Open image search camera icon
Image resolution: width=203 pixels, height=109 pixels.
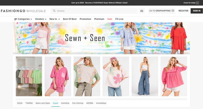(142, 11)
